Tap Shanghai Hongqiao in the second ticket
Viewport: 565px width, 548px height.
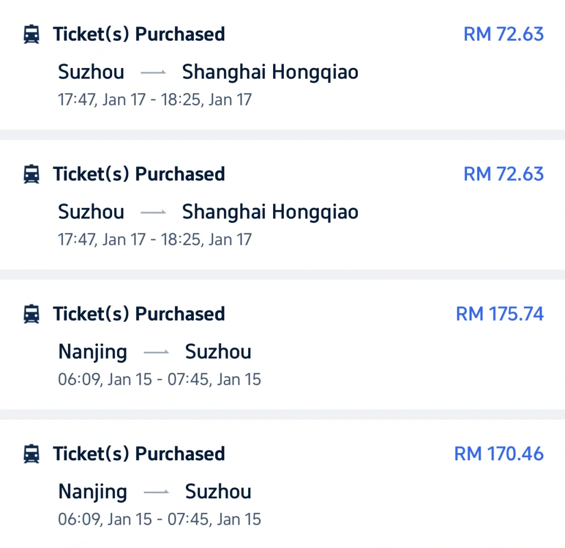tap(270, 212)
